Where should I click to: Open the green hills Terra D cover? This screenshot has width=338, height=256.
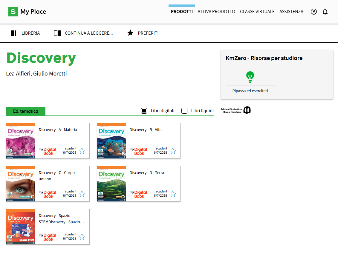(111, 184)
